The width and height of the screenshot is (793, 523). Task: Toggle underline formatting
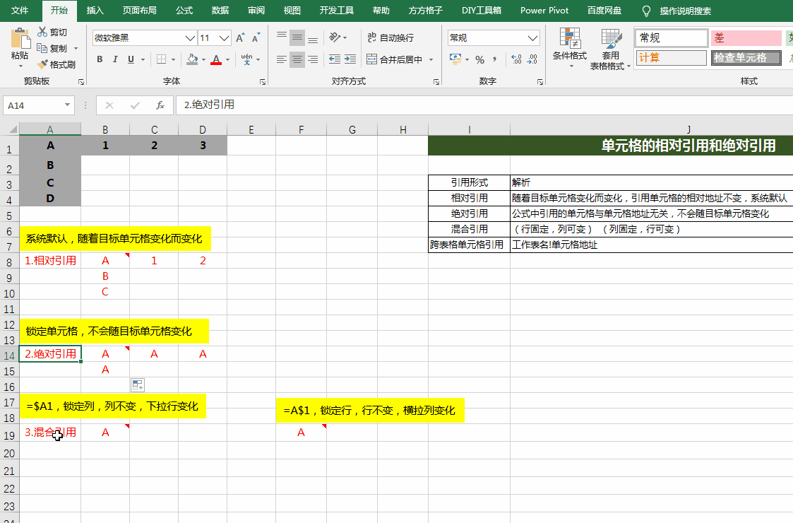pos(131,59)
